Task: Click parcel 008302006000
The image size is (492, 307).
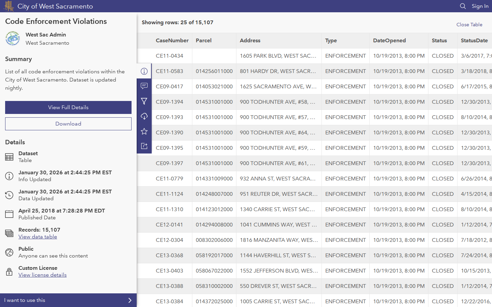Action: pyautogui.click(x=214, y=240)
